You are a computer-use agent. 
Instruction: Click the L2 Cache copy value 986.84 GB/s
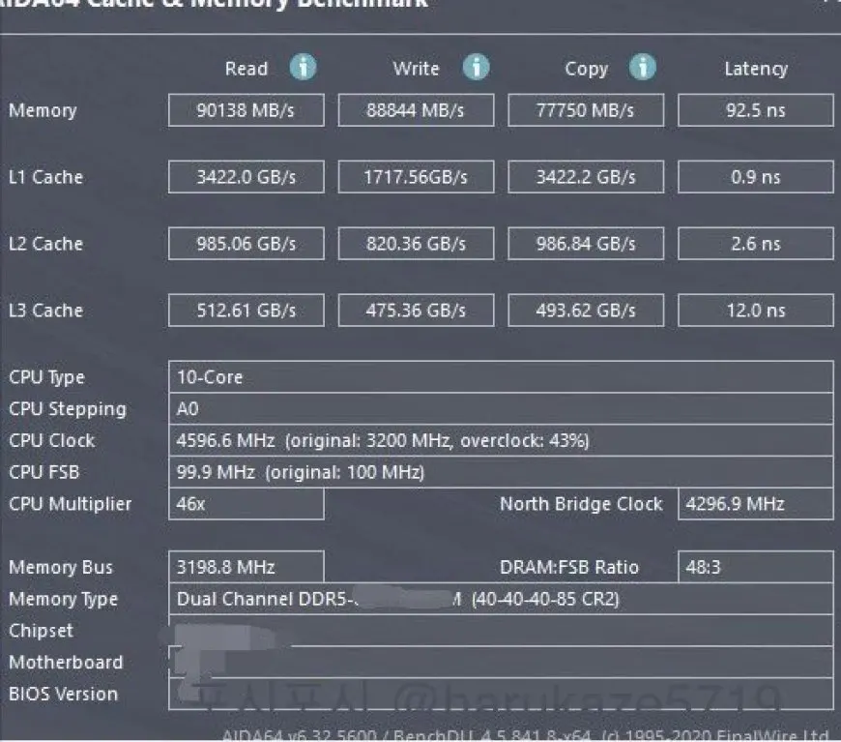(586, 243)
